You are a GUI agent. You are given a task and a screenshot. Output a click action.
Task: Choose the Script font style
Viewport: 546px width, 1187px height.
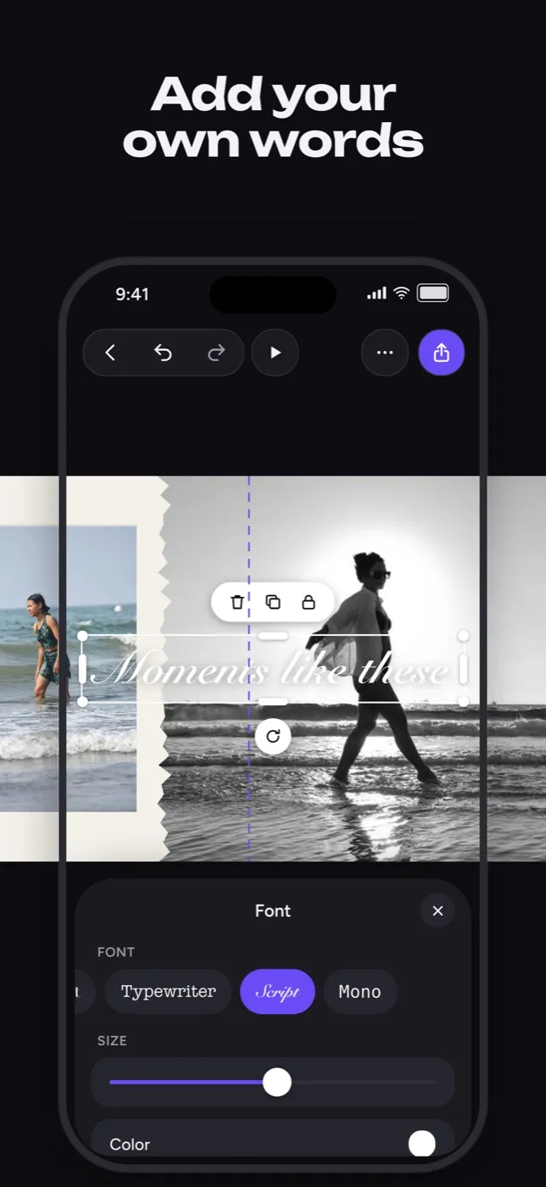click(277, 992)
